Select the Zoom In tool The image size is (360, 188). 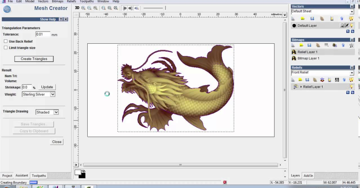83,8
